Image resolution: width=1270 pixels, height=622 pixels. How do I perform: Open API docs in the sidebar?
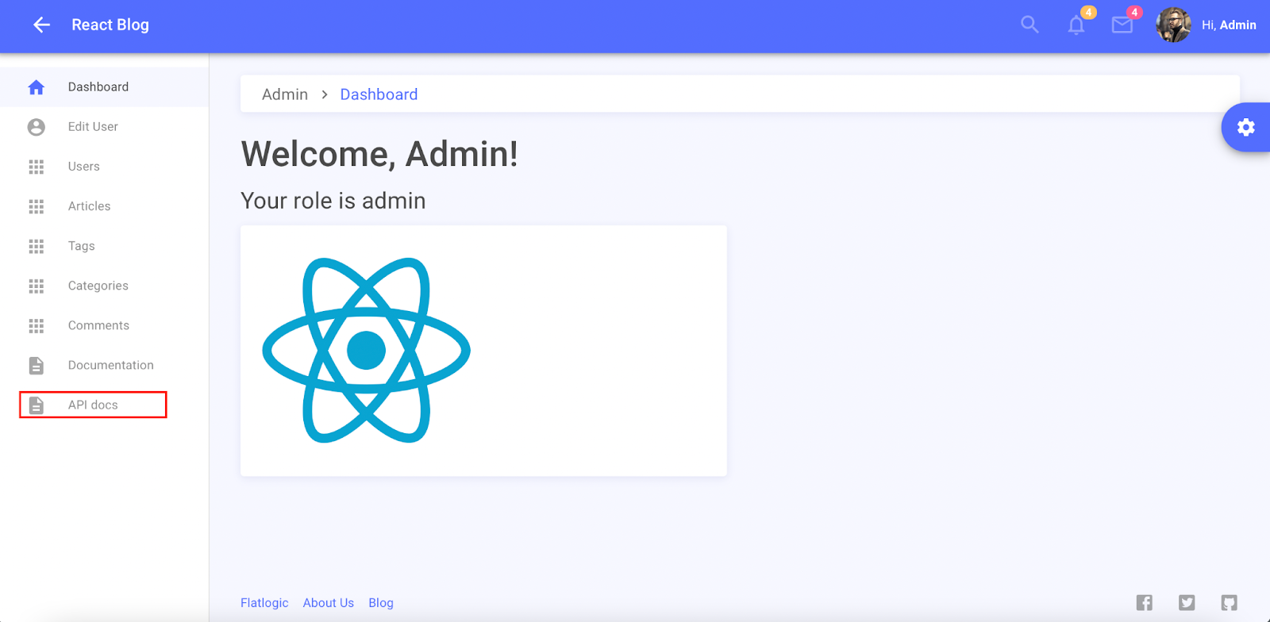(x=104, y=405)
